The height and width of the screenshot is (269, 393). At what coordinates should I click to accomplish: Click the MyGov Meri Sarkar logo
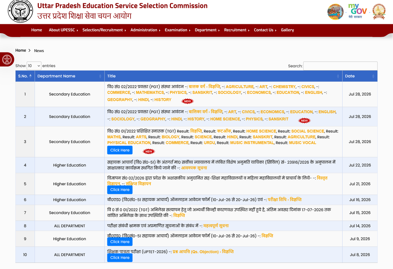pos(357,11)
